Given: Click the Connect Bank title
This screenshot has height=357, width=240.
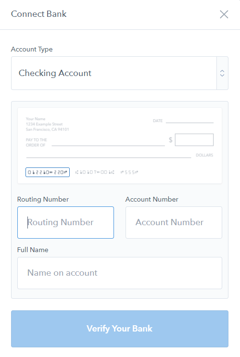Looking at the screenshot, I should pos(38,14).
